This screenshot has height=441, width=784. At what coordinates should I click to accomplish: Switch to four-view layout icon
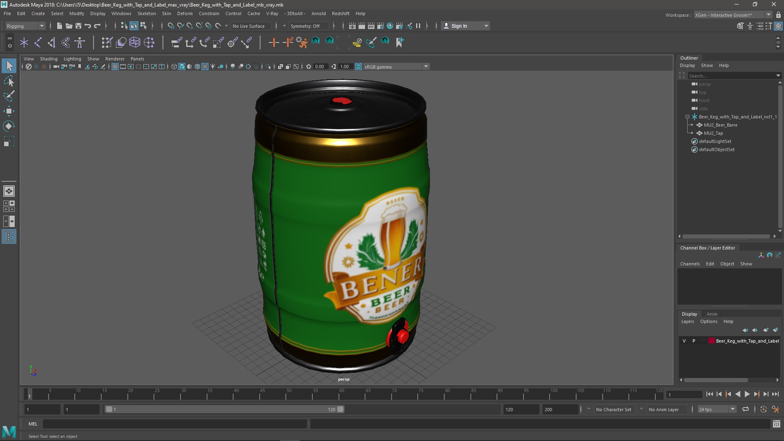point(9,206)
